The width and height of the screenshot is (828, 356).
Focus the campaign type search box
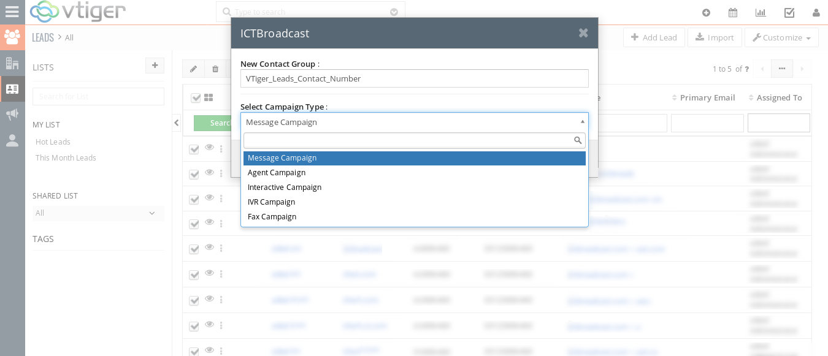coord(415,141)
